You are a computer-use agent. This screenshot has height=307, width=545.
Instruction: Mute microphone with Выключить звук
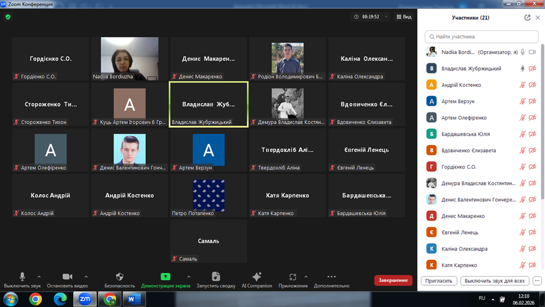[x=22, y=277]
